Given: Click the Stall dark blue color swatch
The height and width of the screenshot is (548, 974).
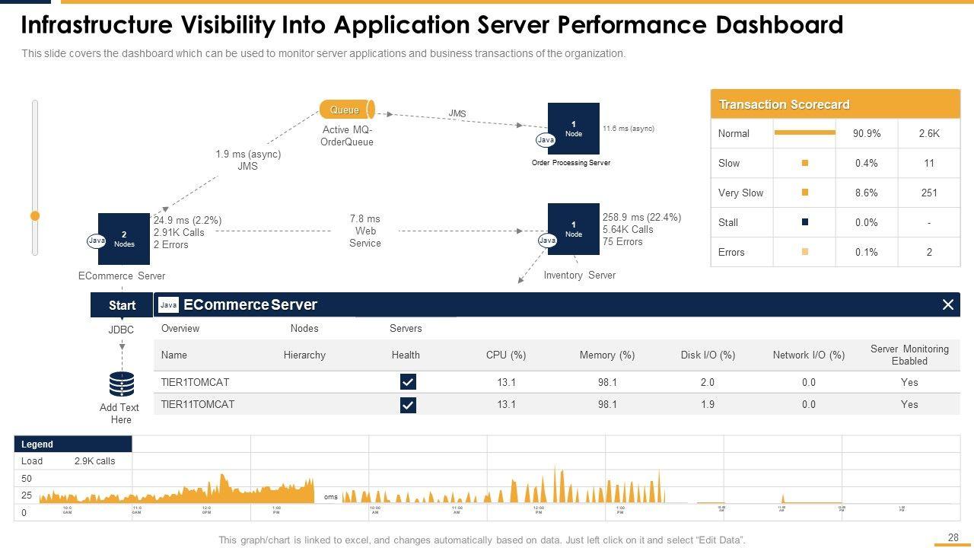Looking at the screenshot, I should pyautogui.click(x=804, y=222).
